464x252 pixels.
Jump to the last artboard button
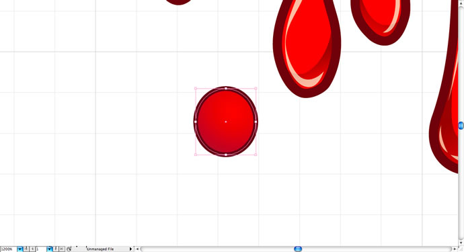coord(62,249)
